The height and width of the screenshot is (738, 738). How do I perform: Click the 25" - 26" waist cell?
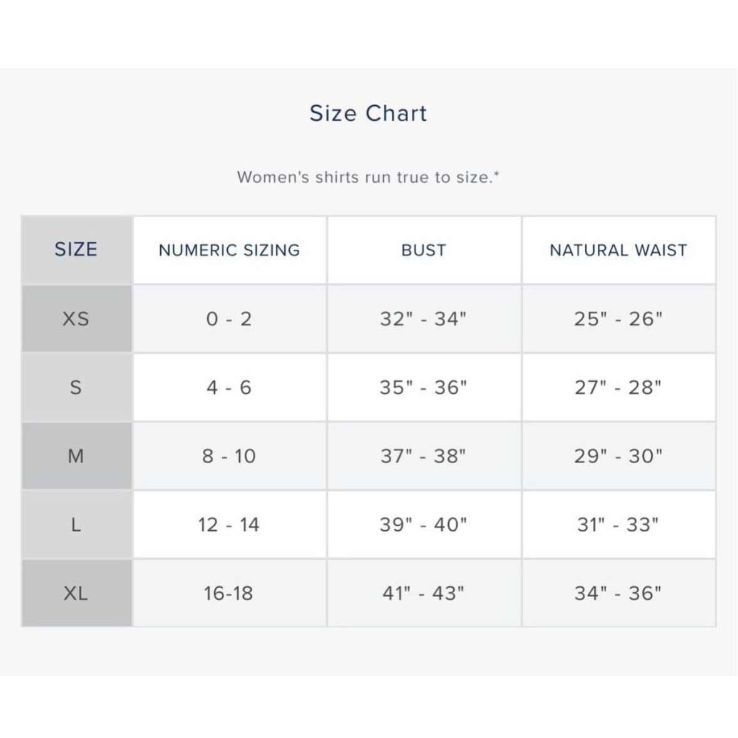coord(618,319)
